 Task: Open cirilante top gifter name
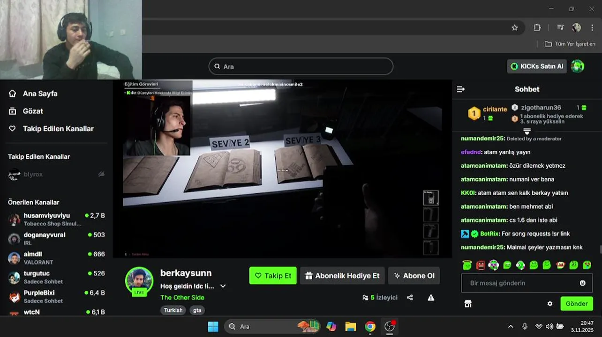[x=495, y=109]
